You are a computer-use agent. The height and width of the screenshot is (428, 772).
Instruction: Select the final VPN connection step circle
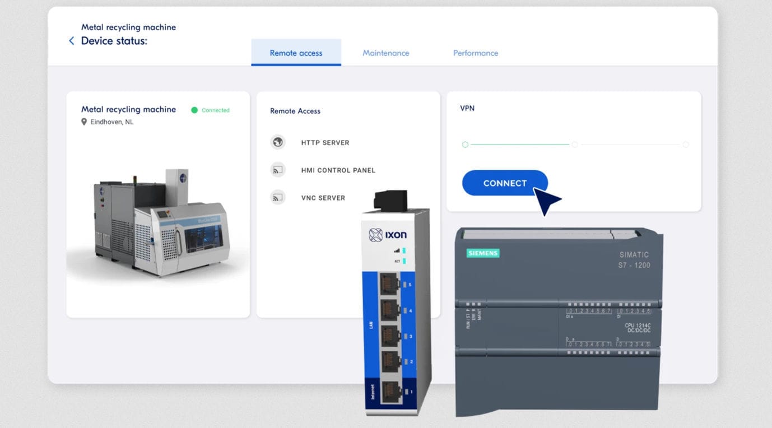pyautogui.click(x=685, y=144)
